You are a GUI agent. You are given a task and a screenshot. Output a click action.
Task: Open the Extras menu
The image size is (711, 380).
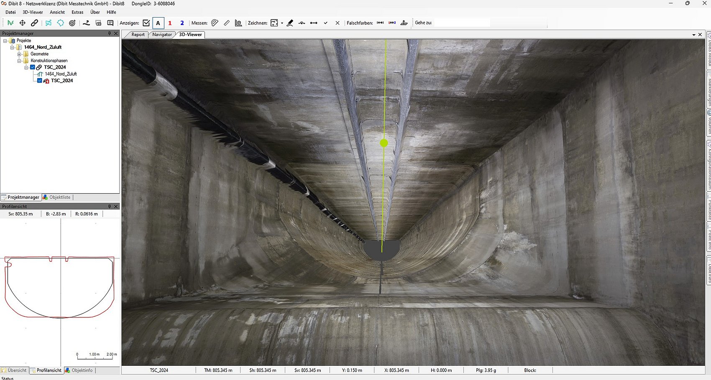click(x=77, y=12)
